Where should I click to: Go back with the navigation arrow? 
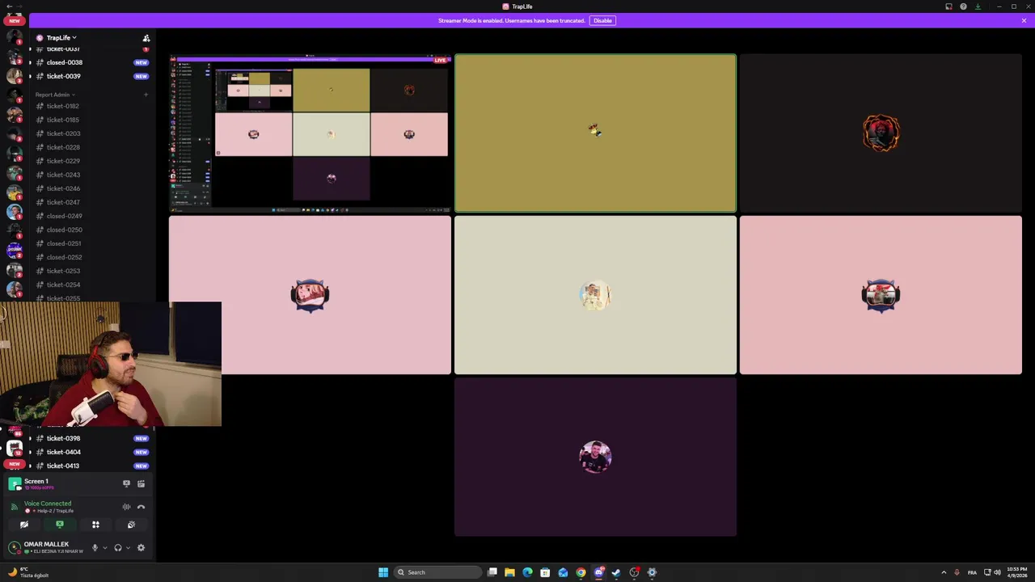pyautogui.click(x=8, y=6)
